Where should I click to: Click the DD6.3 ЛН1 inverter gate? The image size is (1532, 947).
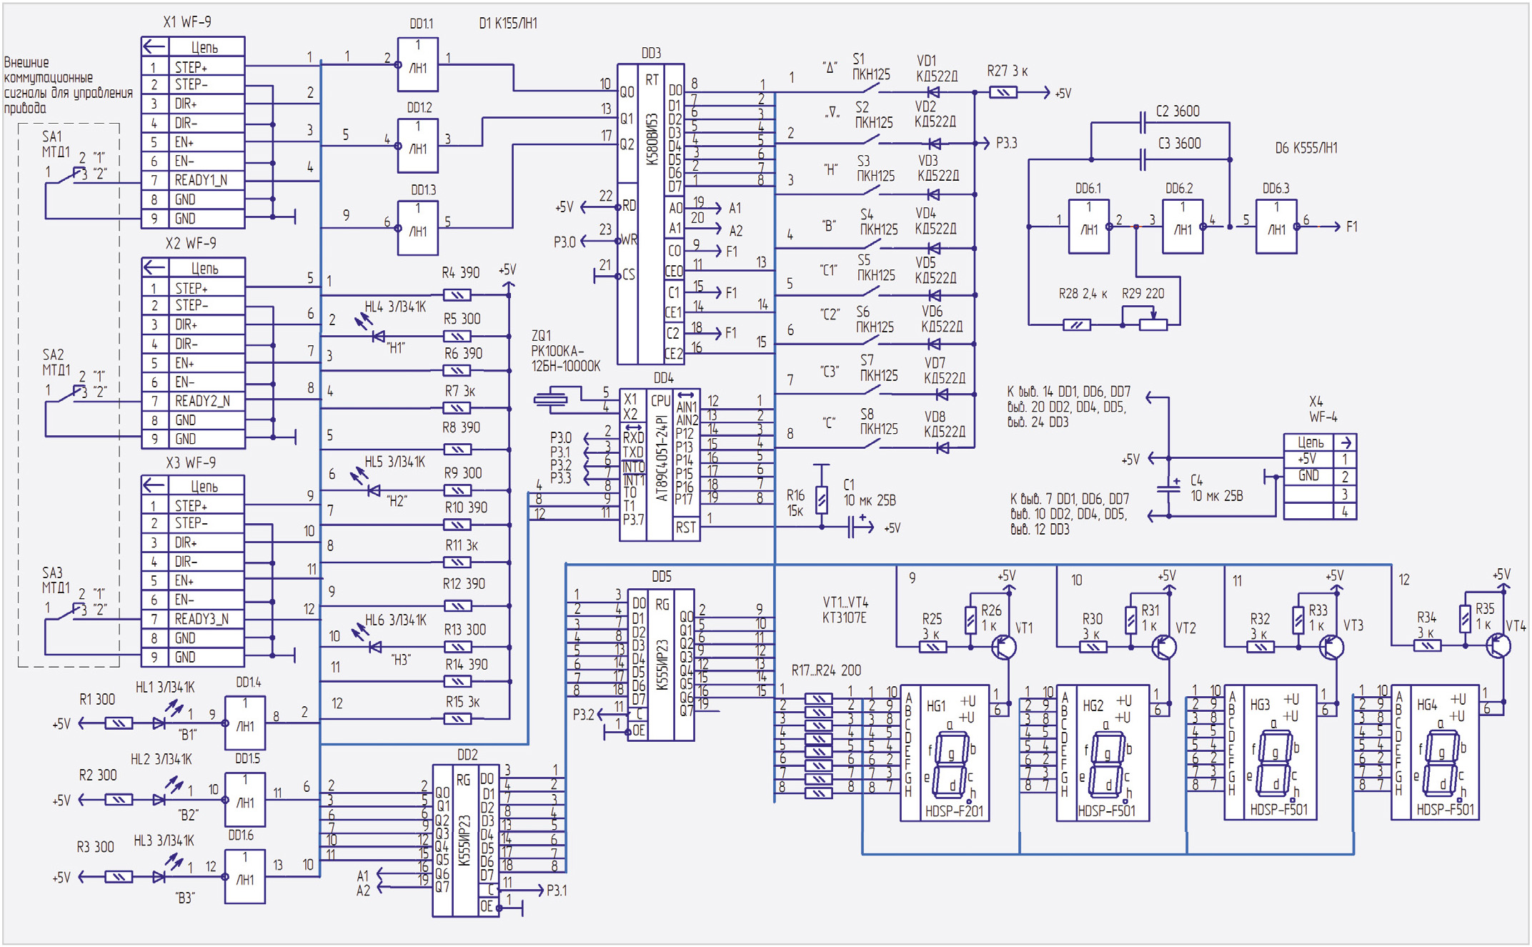pyautogui.click(x=1275, y=227)
